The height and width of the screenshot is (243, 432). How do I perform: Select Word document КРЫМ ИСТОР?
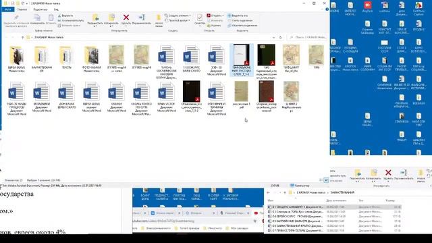coord(167,97)
